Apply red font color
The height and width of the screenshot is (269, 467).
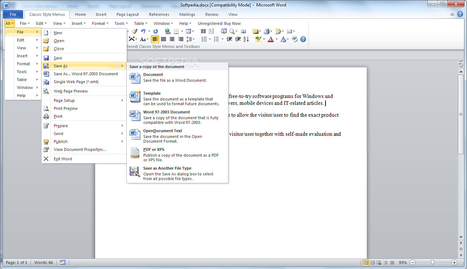pyautogui.click(x=271, y=39)
